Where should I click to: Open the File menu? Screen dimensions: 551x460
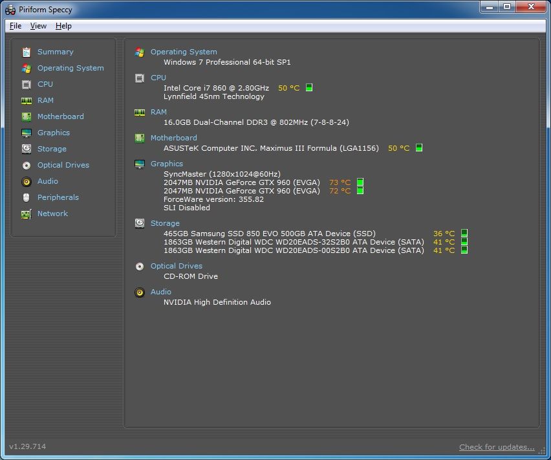pos(16,26)
